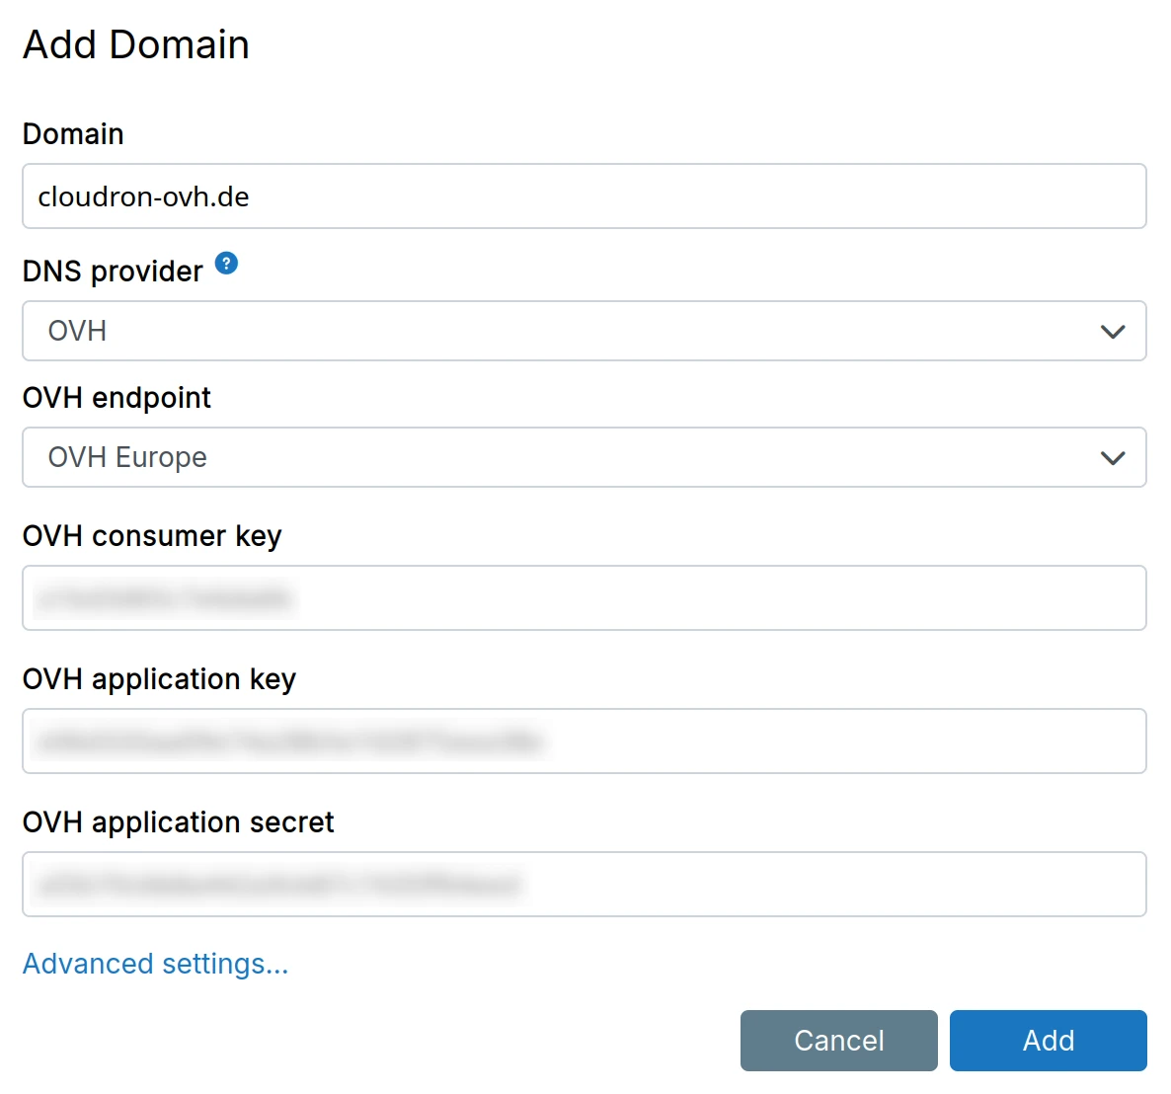Click the Add Domain dialog title
This screenshot has width=1171, height=1094.
[x=135, y=44]
